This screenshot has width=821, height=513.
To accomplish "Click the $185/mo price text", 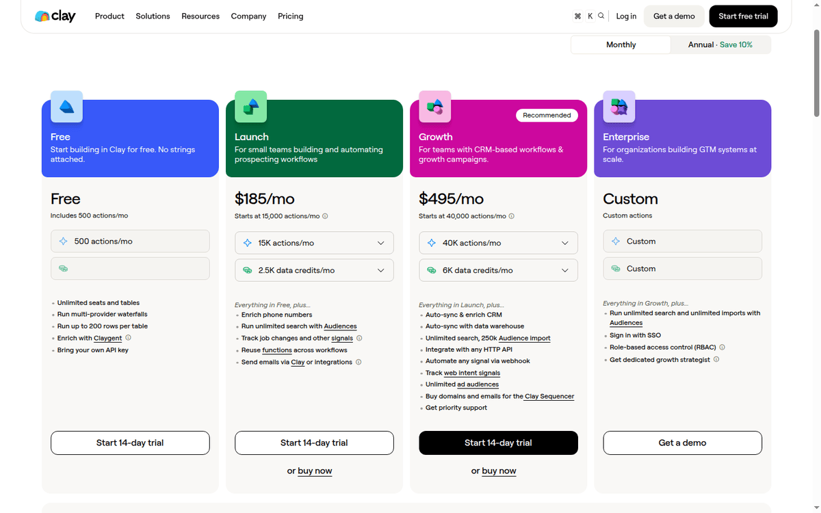I will click(265, 199).
